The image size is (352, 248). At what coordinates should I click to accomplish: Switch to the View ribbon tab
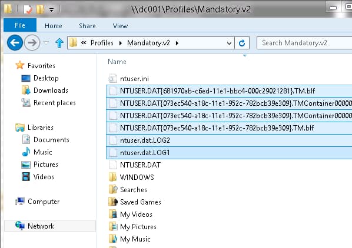[x=120, y=26]
